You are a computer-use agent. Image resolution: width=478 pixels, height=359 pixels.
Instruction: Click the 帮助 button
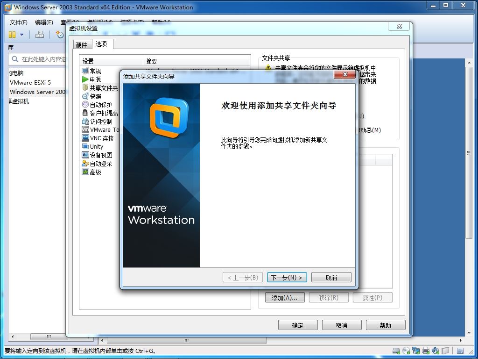pos(386,325)
